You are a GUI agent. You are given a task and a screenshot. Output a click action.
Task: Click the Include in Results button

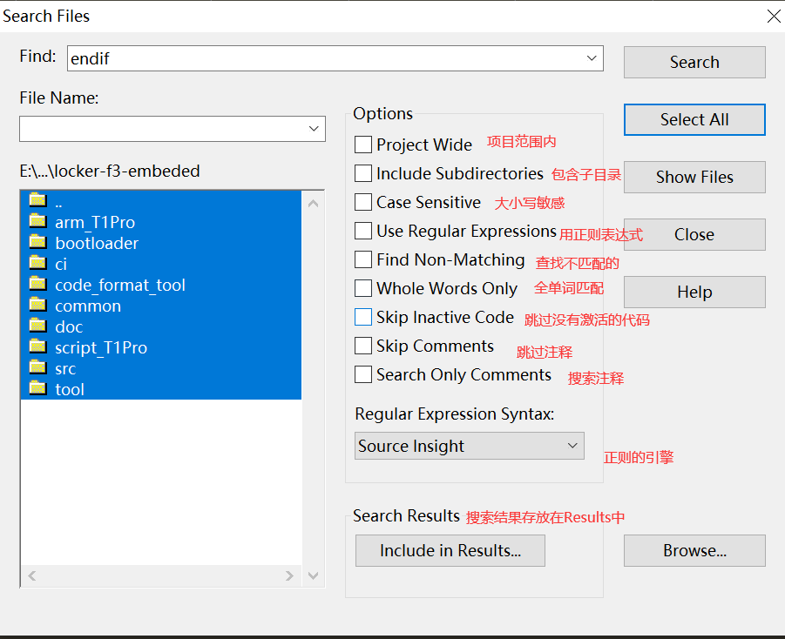click(x=450, y=550)
